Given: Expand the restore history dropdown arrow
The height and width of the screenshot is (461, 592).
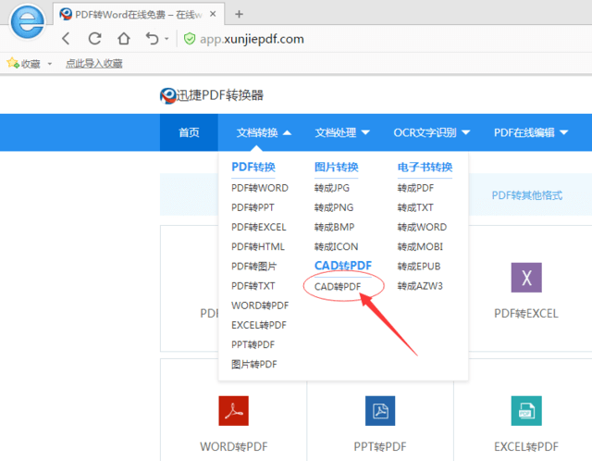Looking at the screenshot, I should (x=166, y=39).
